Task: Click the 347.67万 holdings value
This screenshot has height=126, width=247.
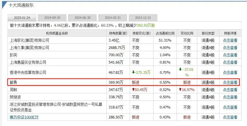Action: click(x=116, y=90)
